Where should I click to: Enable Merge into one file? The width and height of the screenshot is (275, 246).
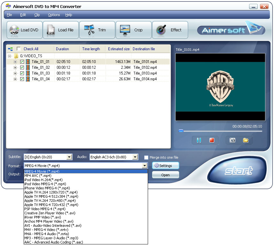click(146, 158)
